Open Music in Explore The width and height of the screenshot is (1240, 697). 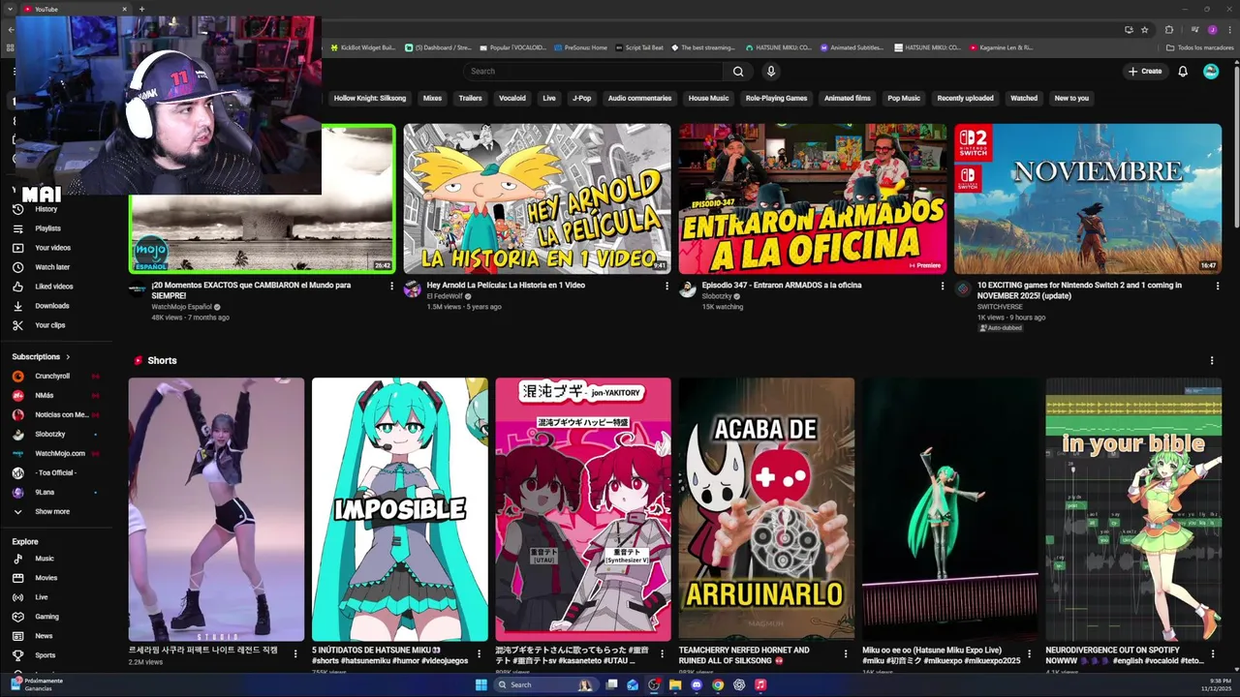tap(45, 559)
